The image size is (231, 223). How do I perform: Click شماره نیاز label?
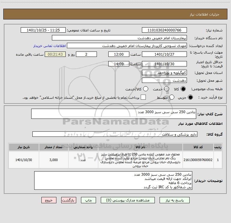(x=214, y=31)
